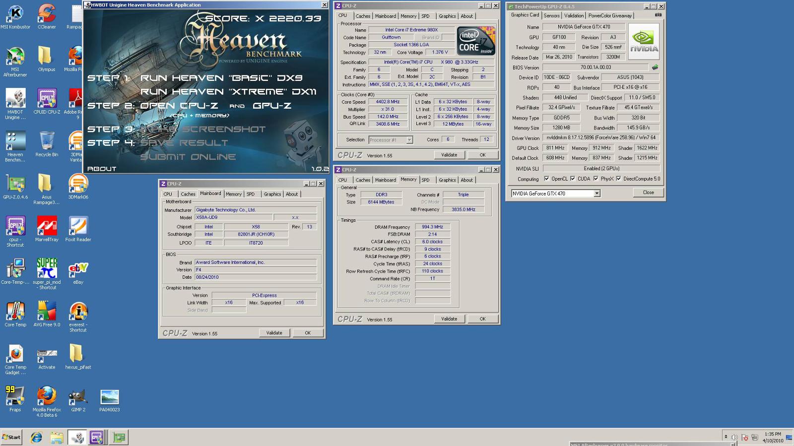Select Heaven Benchmark desktop icon
Screen dimensions: 794x446
coord(15,147)
